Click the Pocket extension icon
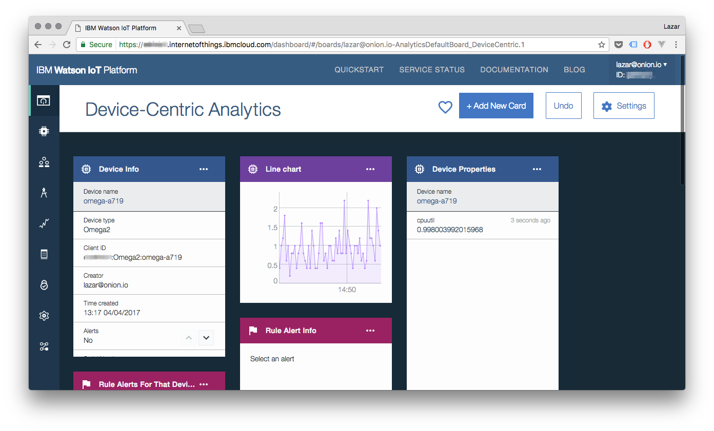Viewport: 714px width, 431px height. (619, 45)
